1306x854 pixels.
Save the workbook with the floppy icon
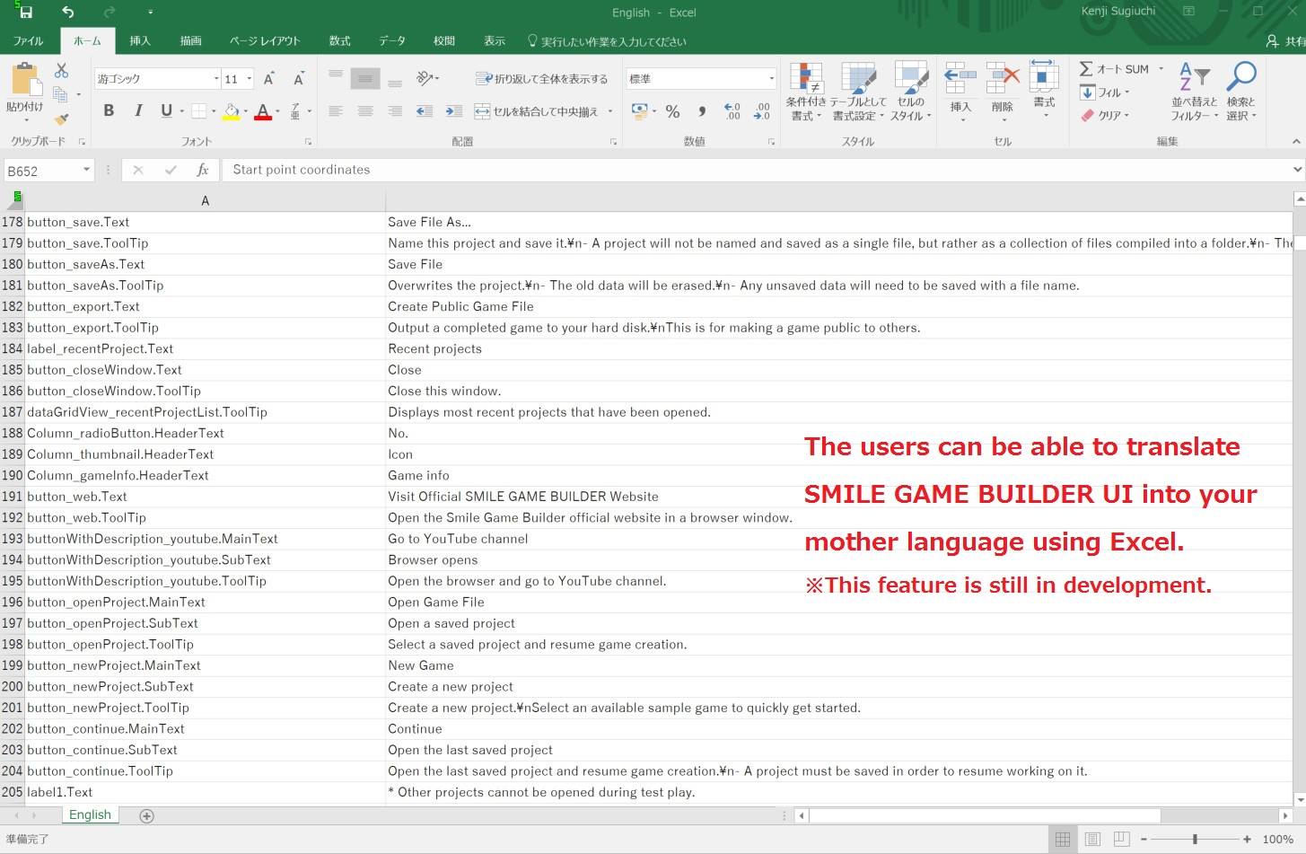(x=26, y=13)
